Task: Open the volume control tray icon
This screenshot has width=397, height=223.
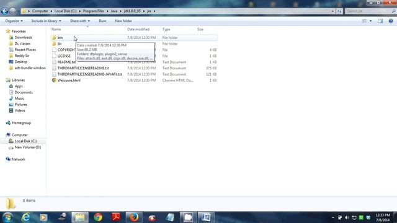Action: pyautogui.click(x=347, y=217)
